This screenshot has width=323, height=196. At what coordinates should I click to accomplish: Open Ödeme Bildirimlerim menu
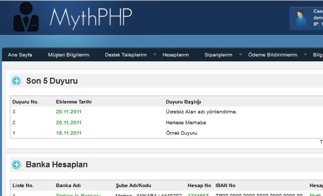click(272, 55)
